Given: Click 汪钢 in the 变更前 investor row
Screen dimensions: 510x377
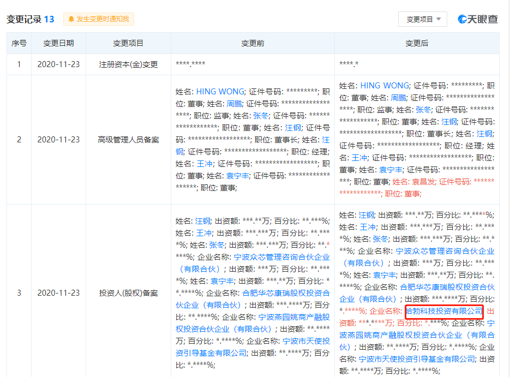Looking at the screenshot, I should click(x=203, y=221).
